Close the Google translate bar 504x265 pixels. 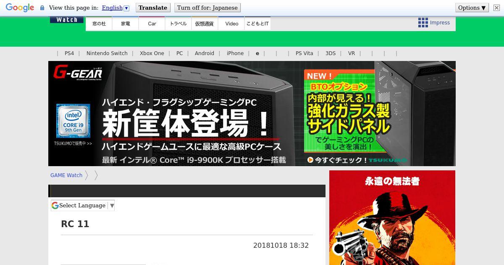click(496, 8)
